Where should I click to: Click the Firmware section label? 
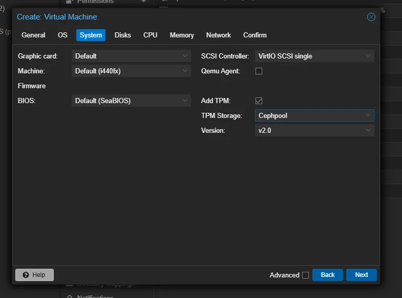pyautogui.click(x=32, y=86)
